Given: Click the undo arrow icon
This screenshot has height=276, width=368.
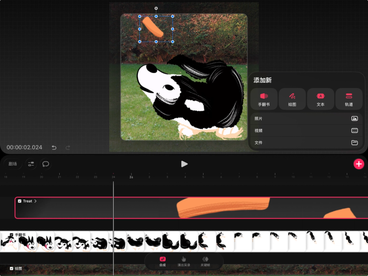Looking at the screenshot, I should coord(54,147).
